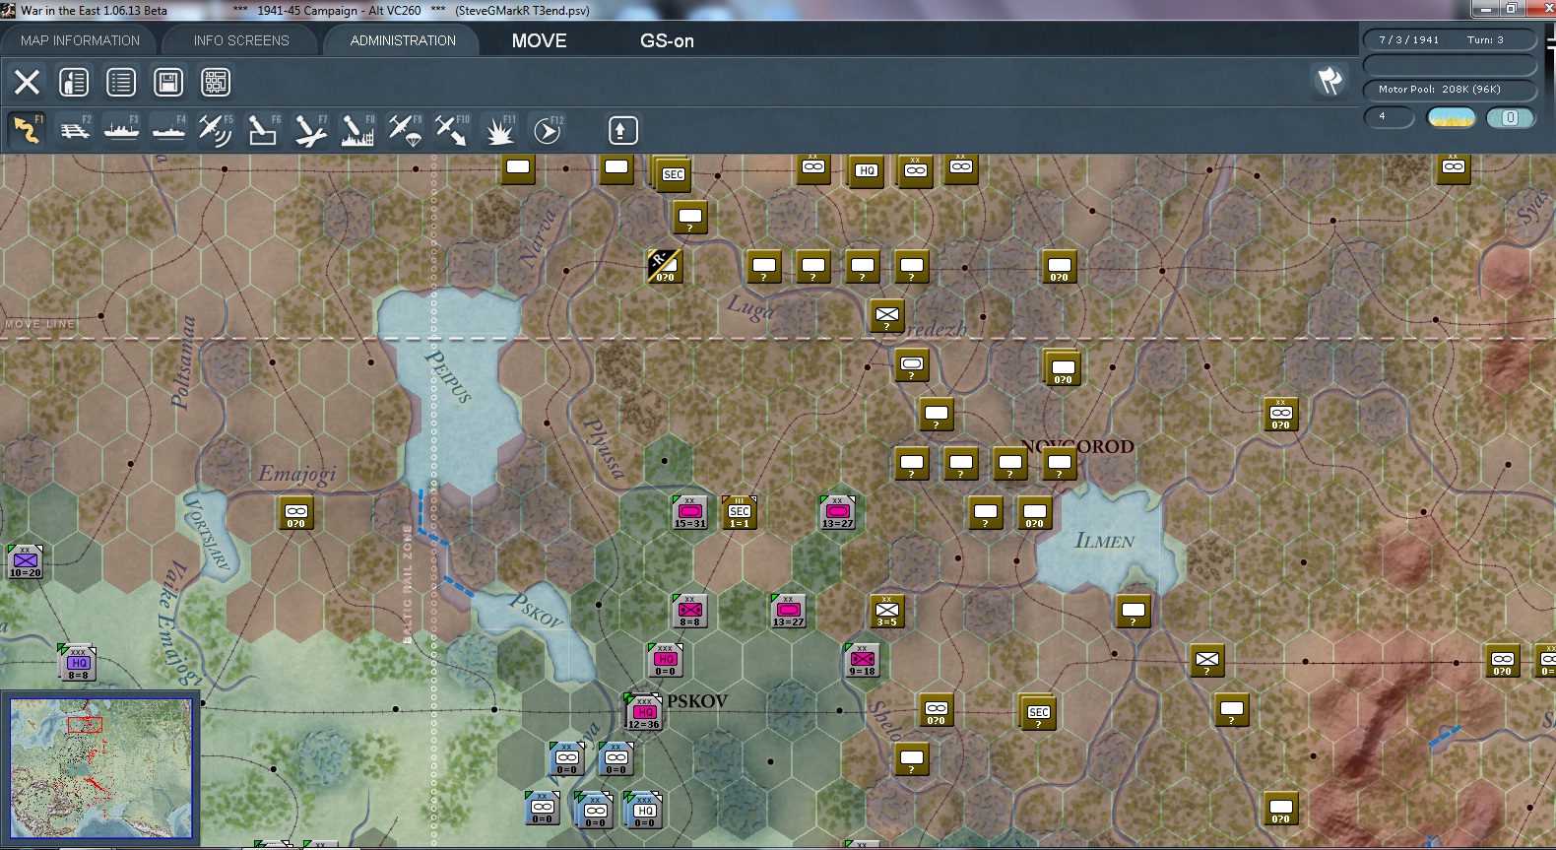Activate F9 air transport mode

pyautogui.click(x=405, y=130)
